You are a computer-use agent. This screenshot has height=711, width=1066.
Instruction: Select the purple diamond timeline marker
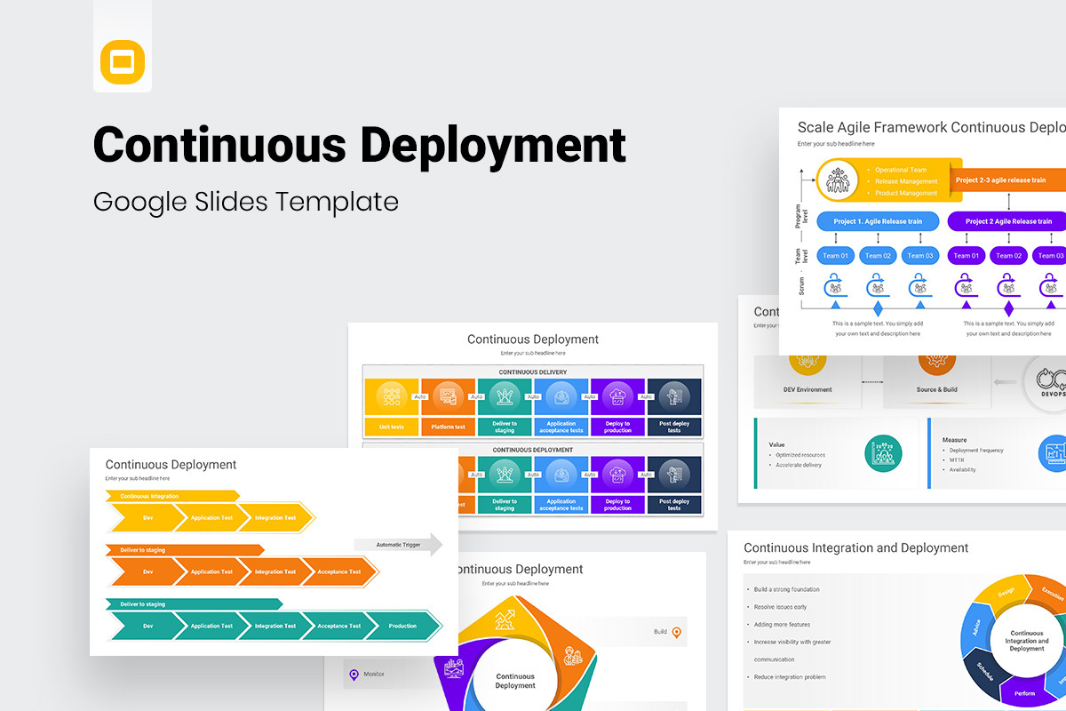(x=1008, y=309)
